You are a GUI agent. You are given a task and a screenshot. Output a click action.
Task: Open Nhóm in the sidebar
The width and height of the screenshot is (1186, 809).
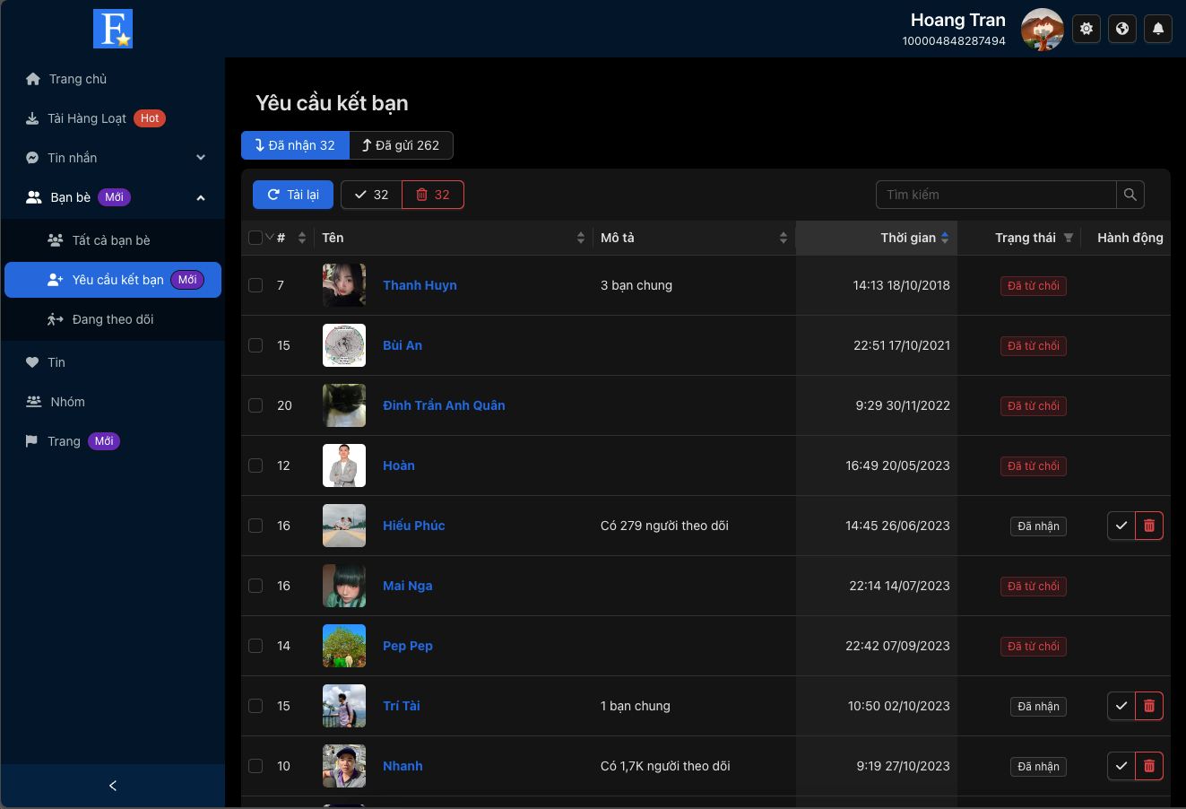113,402
